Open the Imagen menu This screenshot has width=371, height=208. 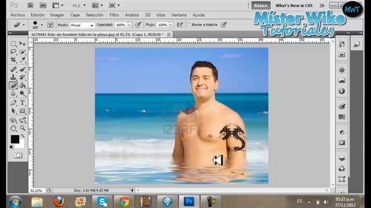pyautogui.click(x=57, y=15)
